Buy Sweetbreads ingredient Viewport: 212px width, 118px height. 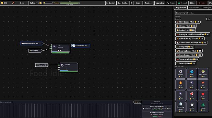pyautogui.click(x=189, y=55)
